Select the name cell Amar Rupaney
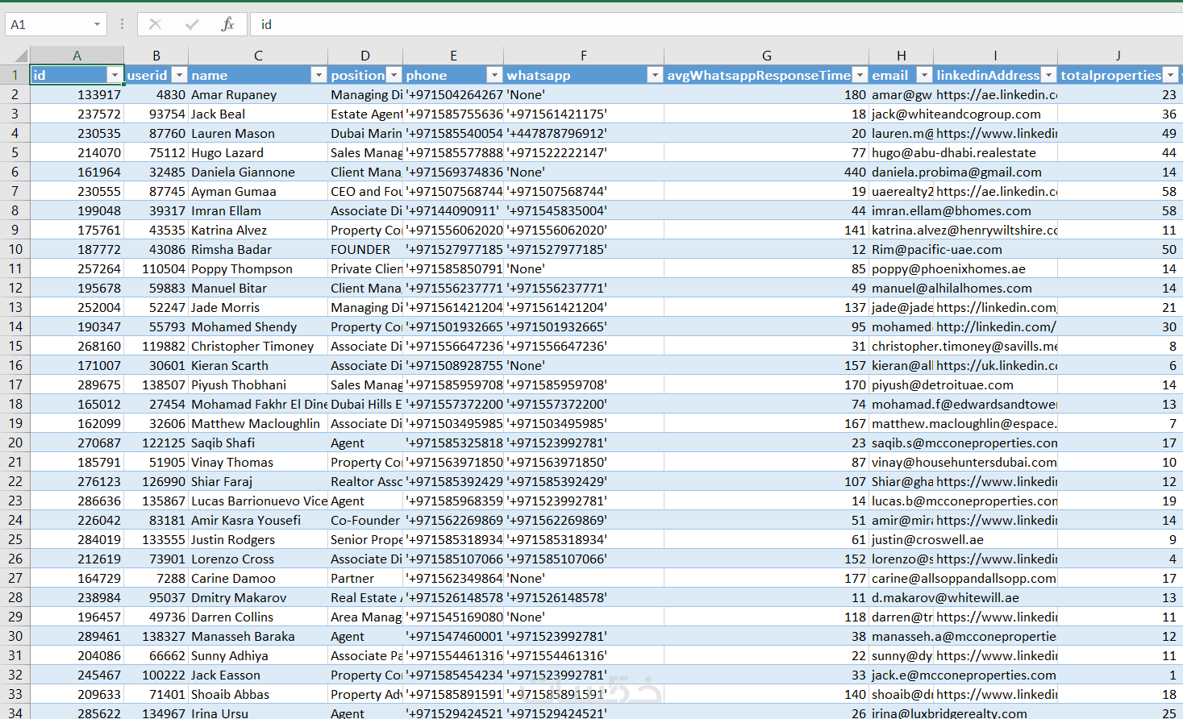This screenshot has height=719, width=1183. coord(258,94)
